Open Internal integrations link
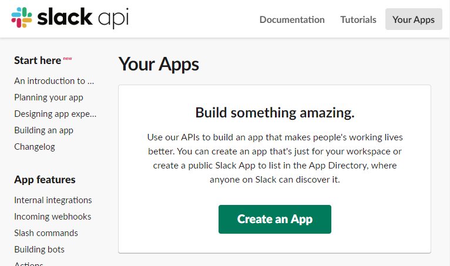The width and height of the screenshot is (450, 266). pos(53,200)
